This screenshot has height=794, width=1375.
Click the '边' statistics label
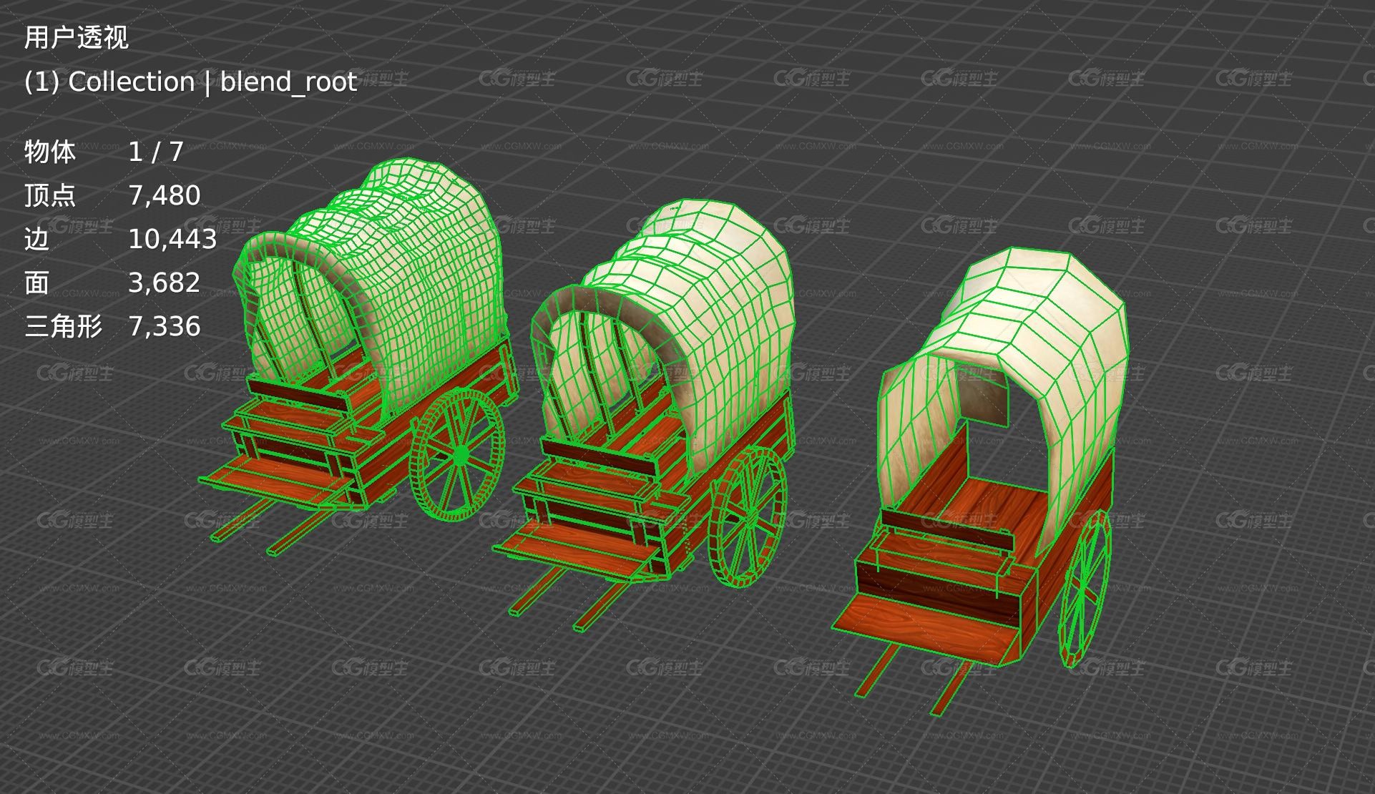click(x=37, y=239)
